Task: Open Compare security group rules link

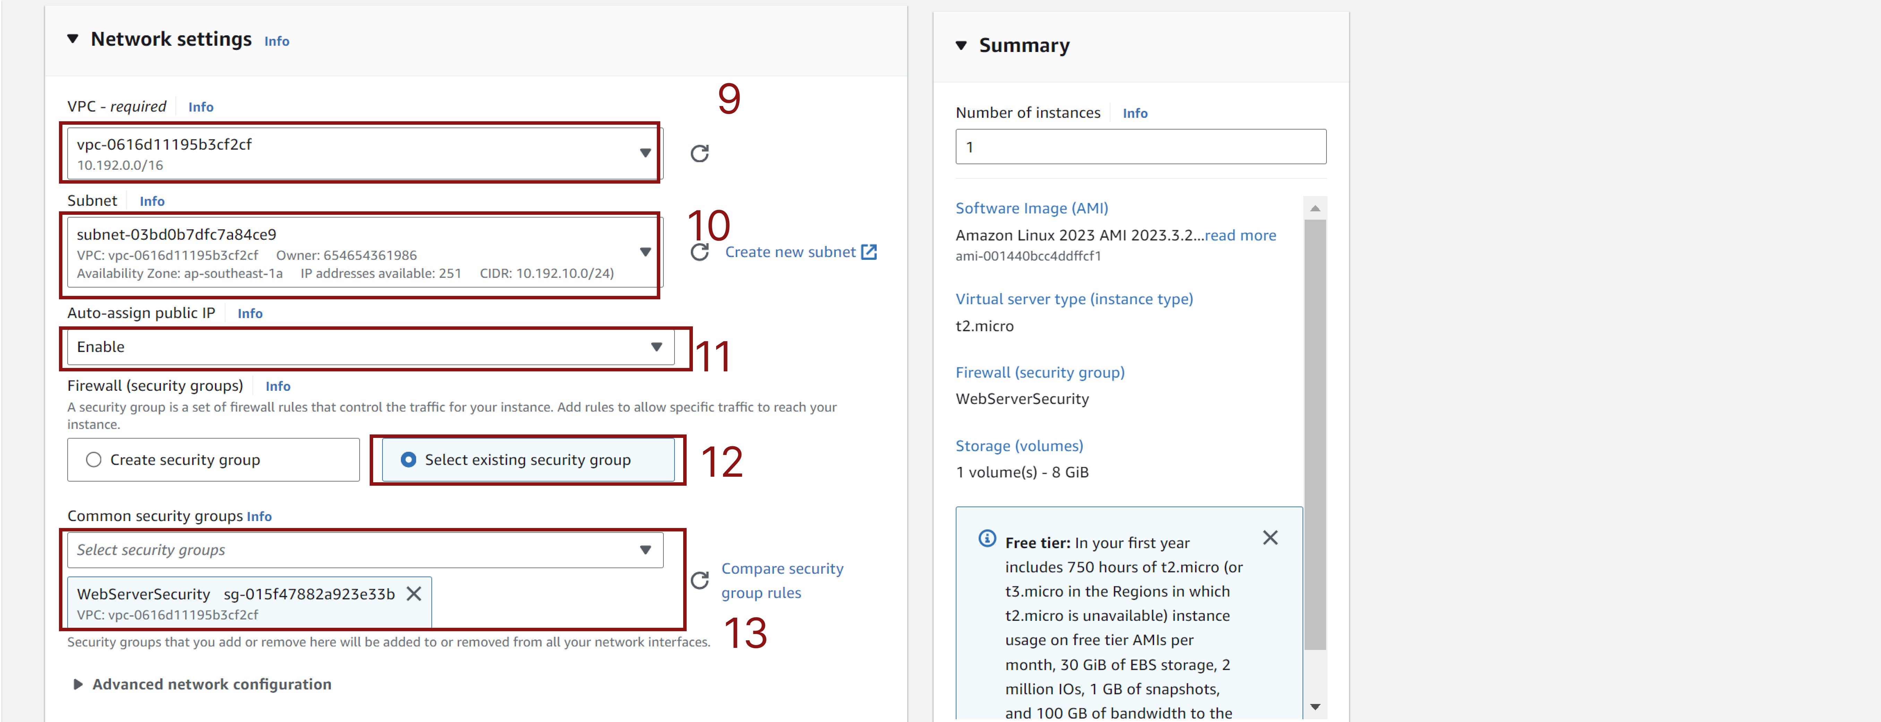Action: [x=782, y=581]
